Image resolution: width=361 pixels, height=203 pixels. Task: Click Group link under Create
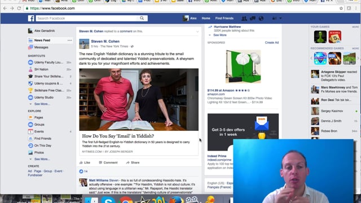[47, 171]
